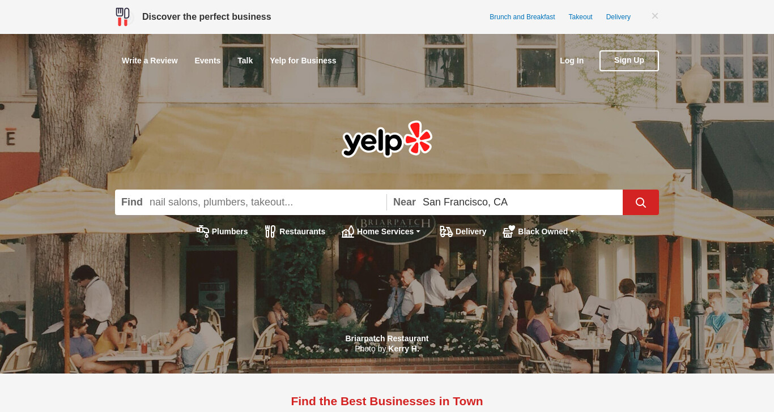774x412 pixels.
Task: Go to the Talk section
Action: (x=245, y=61)
